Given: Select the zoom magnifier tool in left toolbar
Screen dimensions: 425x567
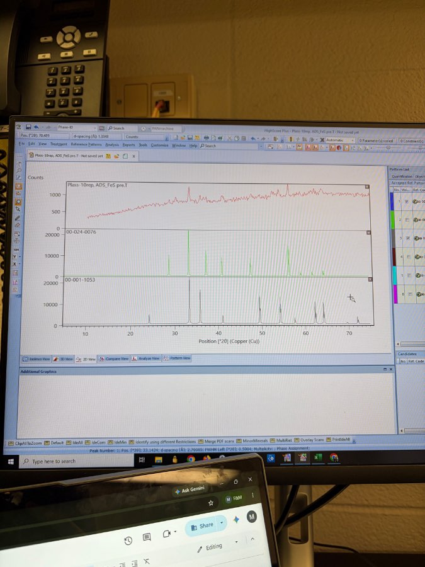Looking at the screenshot, I should [18, 202].
